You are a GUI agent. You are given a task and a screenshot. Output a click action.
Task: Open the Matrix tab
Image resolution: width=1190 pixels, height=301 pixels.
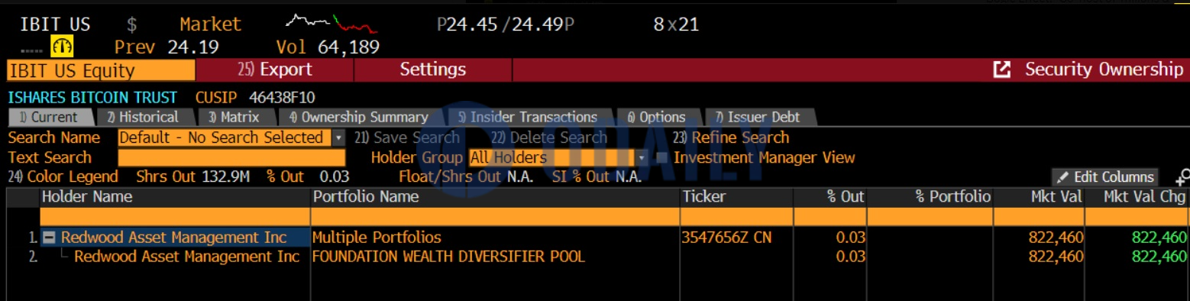[x=234, y=118]
